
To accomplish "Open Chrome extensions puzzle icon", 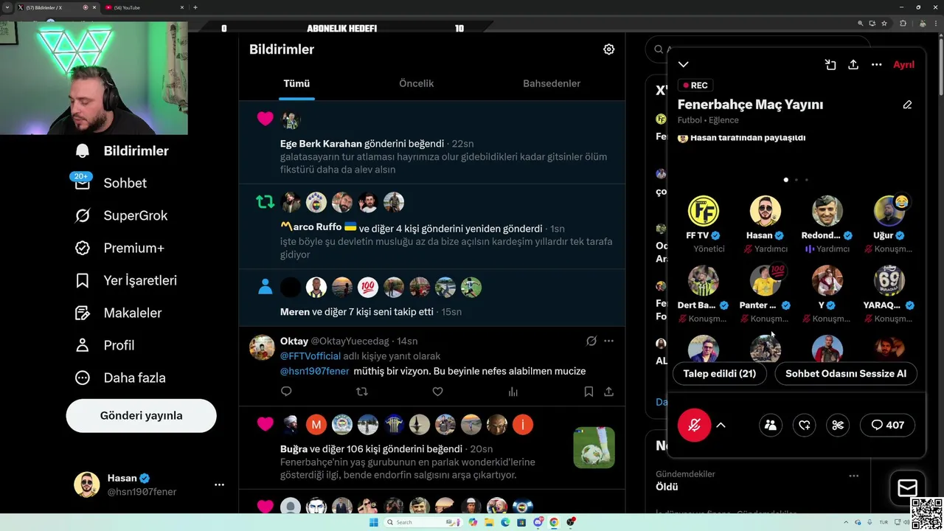I will coord(903,23).
